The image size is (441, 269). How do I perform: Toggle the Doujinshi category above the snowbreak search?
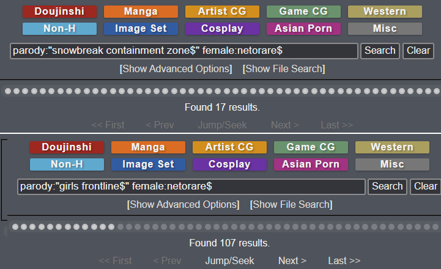(59, 12)
